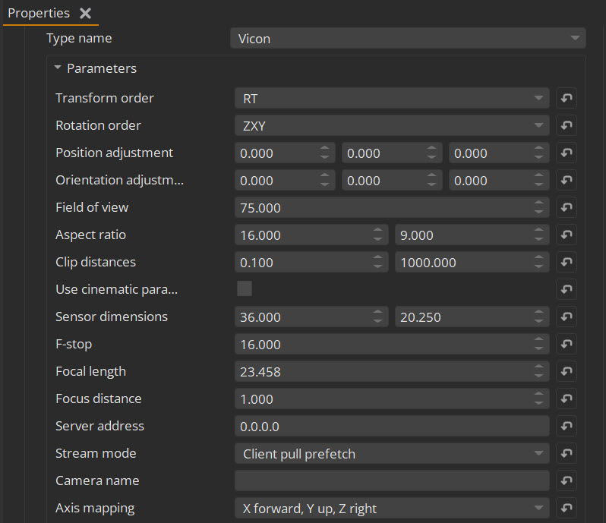Reset the Axis mapping setting
This screenshot has height=523, width=606.
pos(566,508)
